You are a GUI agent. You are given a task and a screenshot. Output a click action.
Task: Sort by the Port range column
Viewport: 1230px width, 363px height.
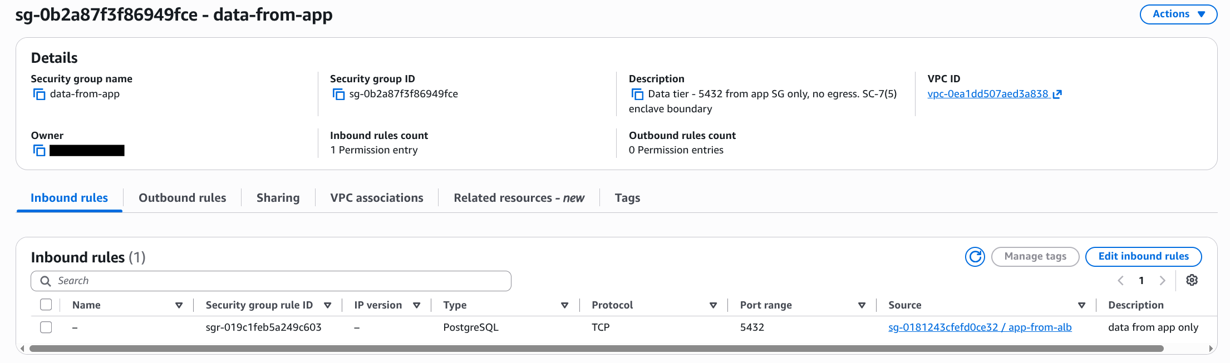pyautogui.click(x=862, y=305)
